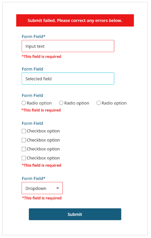Click the first Form Field* label
151x238 pixels.
(x=34, y=37)
